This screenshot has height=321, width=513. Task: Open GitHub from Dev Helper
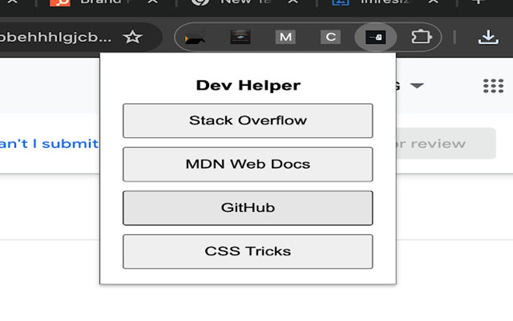pyautogui.click(x=247, y=208)
